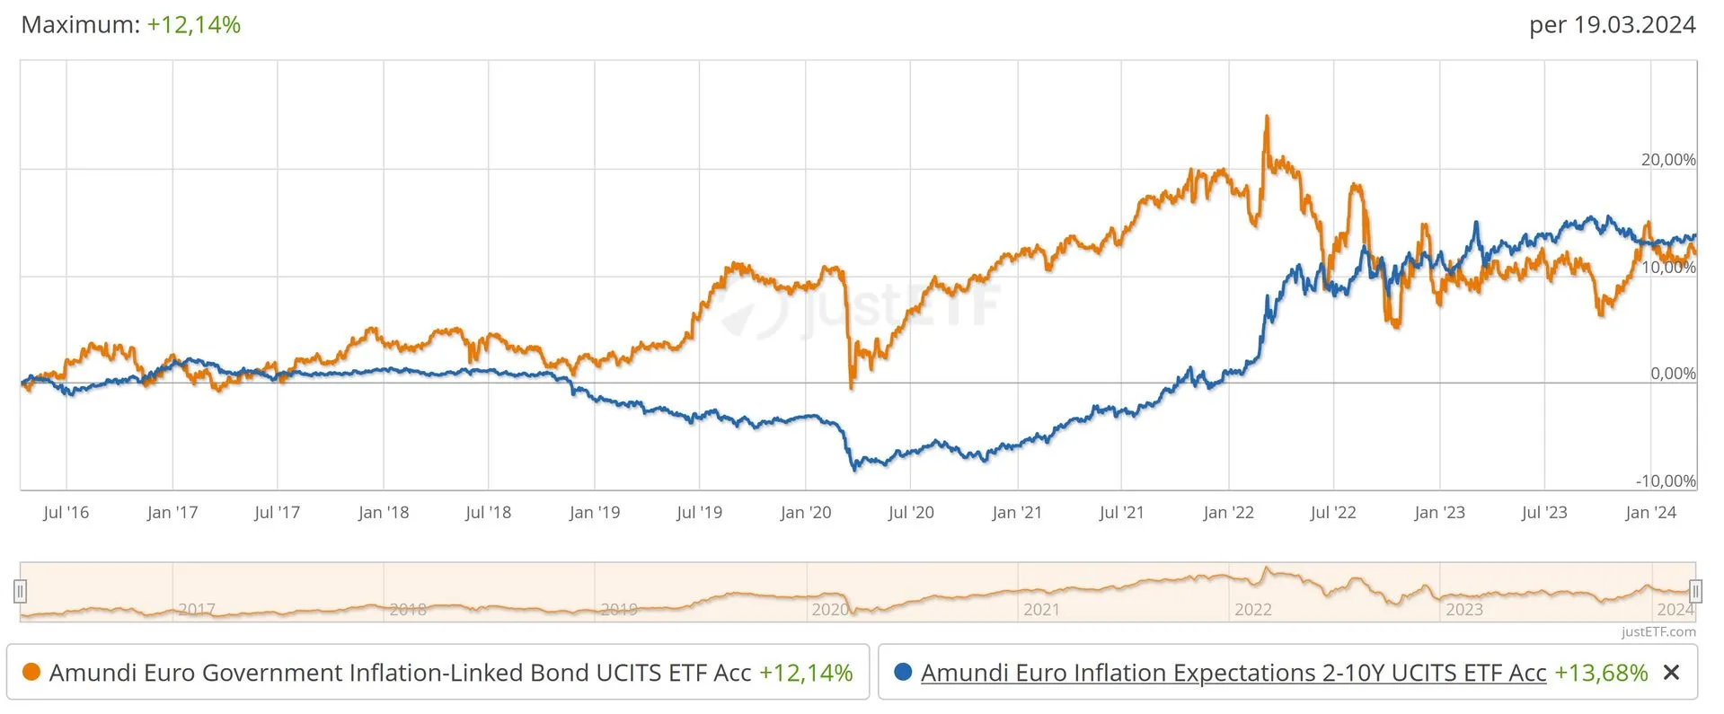The width and height of the screenshot is (1724, 714).
Task: Open Amundi Euro Inflation Expectations 2-10Y ETF link
Action: 1233,673
